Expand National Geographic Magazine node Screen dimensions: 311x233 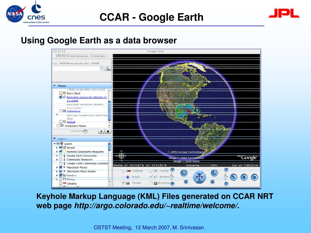(x=57, y=152)
